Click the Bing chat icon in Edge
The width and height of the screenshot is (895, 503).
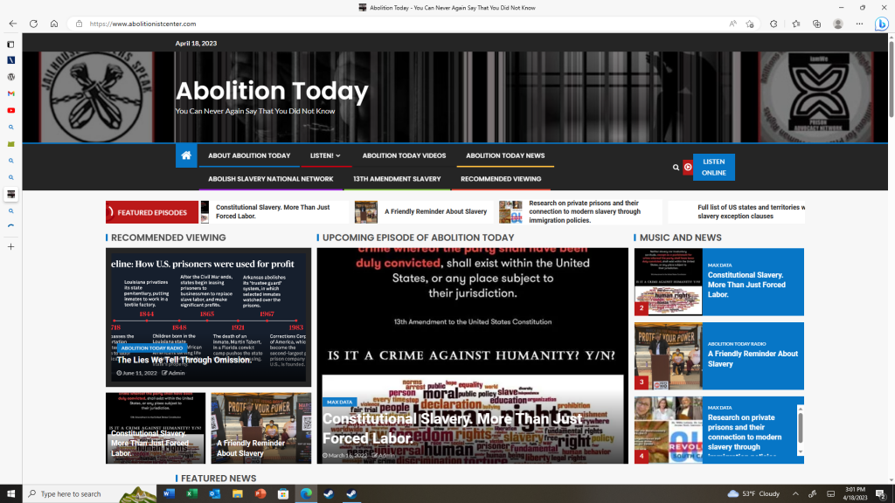click(x=882, y=24)
